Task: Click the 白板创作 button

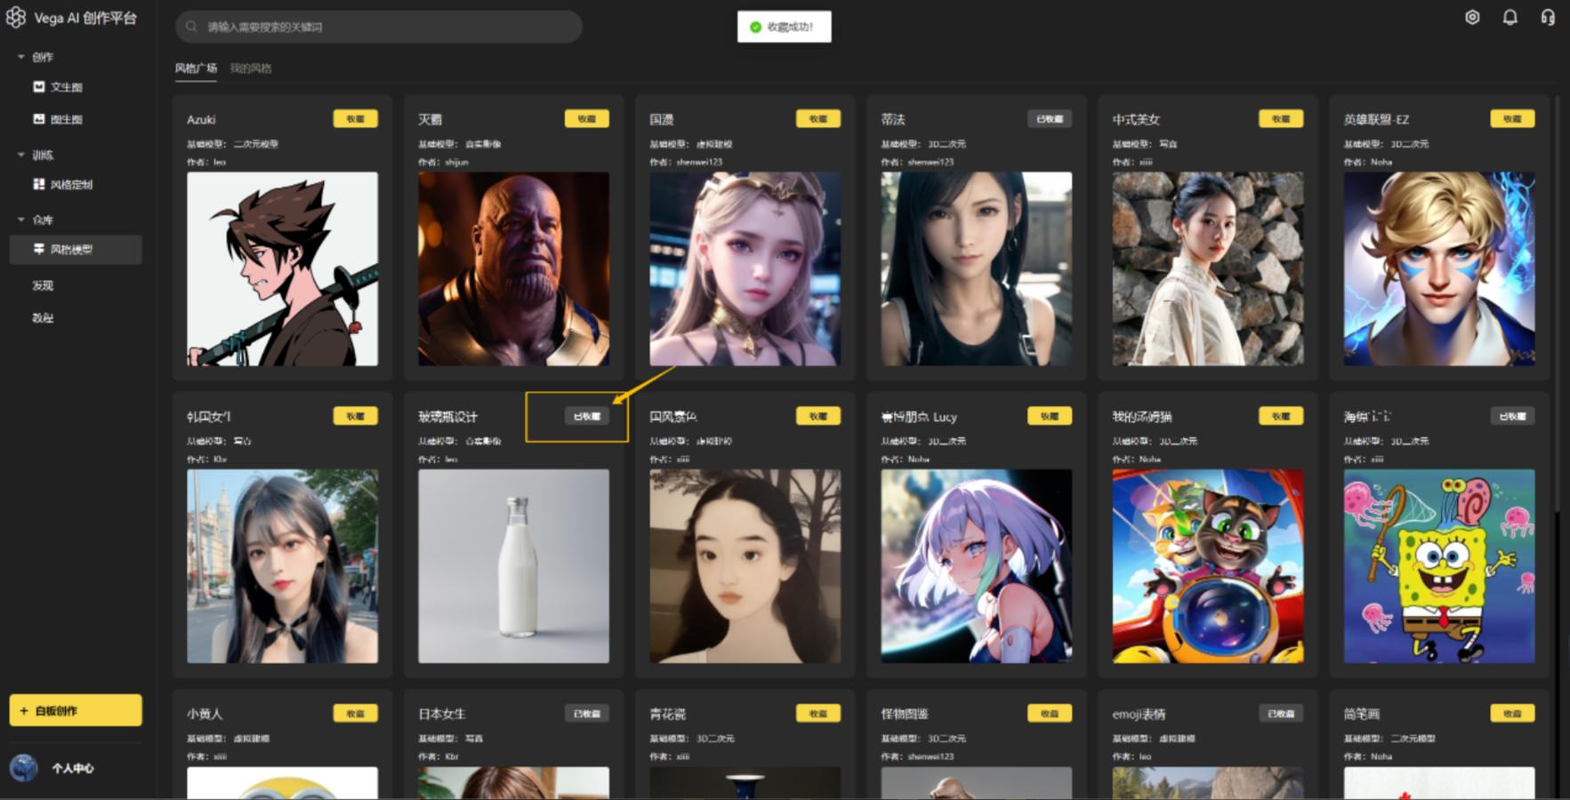Action: [x=76, y=710]
